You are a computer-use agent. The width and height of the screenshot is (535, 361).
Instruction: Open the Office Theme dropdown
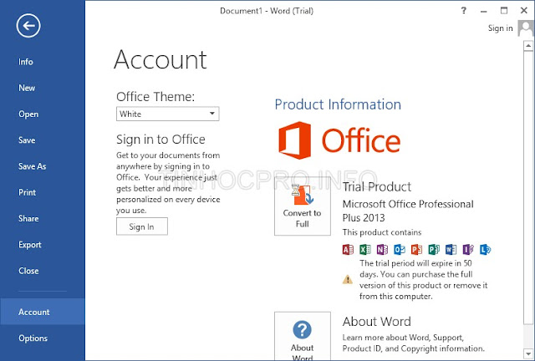pos(167,114)
